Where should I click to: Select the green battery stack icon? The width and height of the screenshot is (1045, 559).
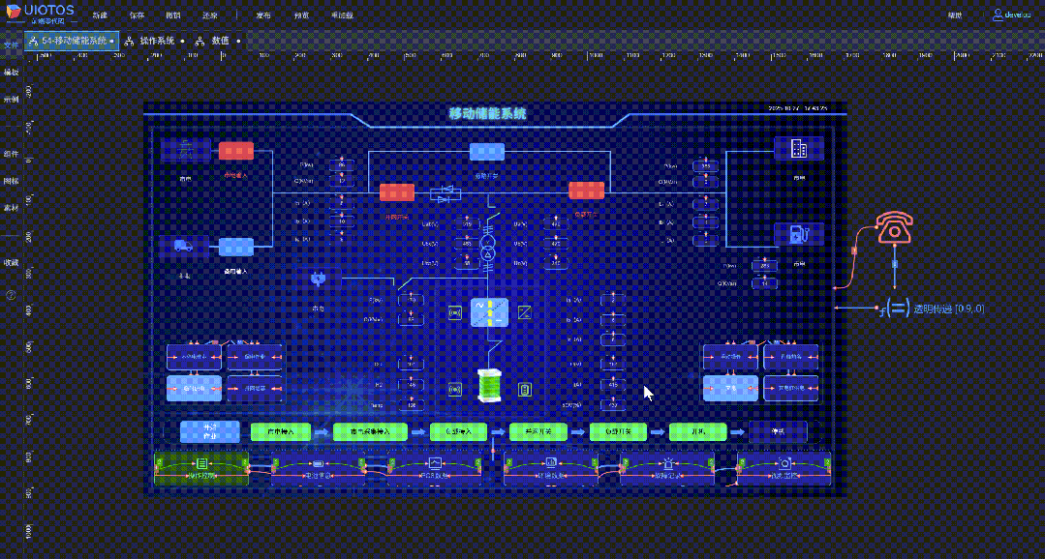(x=490, y=387)
